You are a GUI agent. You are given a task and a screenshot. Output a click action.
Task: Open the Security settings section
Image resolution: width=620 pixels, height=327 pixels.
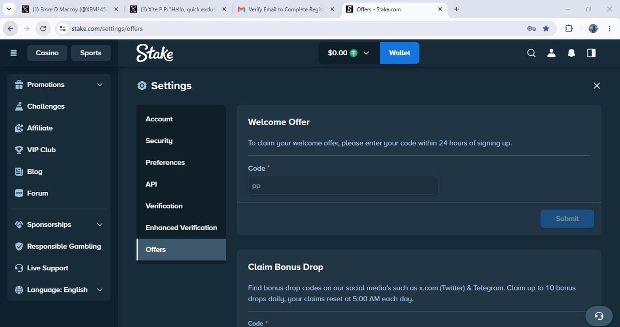coord(181,141)
